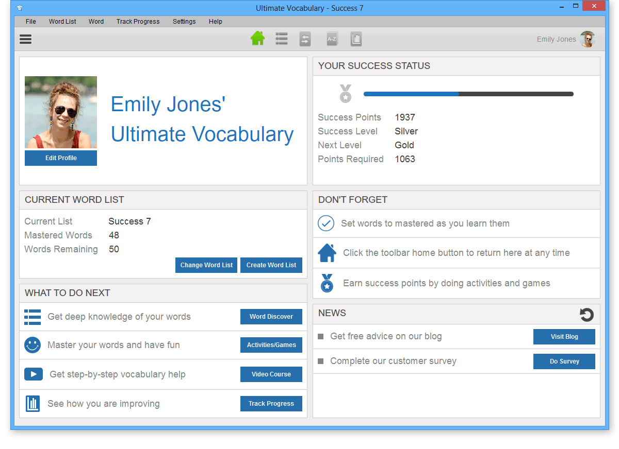Click the text Get free advice on our blog
Screen dimensions: 619x449
pyautogui.click(x=386, y=336)
